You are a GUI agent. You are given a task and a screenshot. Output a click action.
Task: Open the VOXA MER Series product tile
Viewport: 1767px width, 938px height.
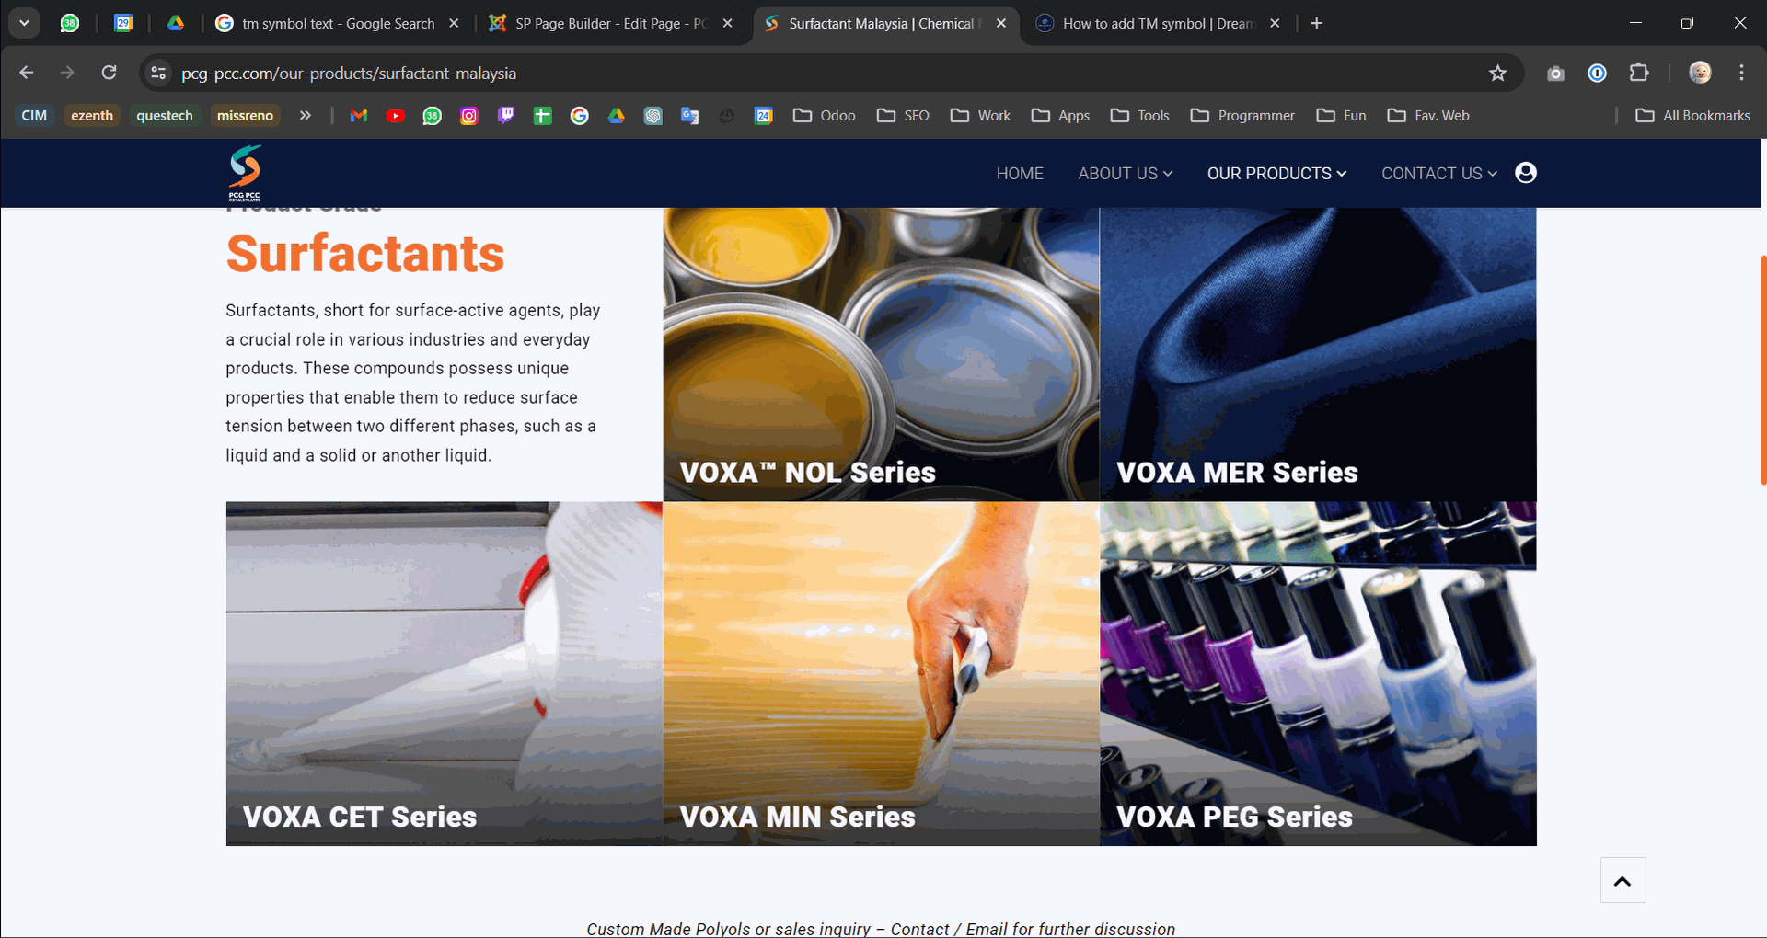tap(1318, 354)
